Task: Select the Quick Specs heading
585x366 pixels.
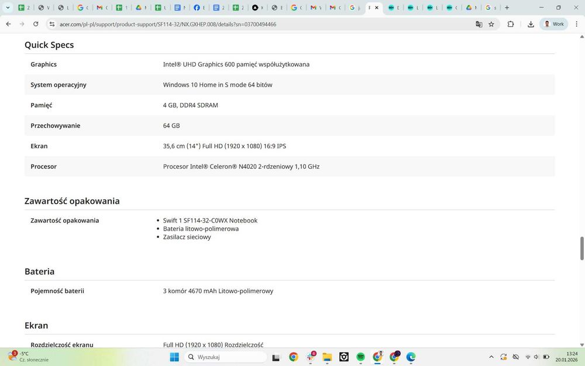Action: (x=49, y=45)
